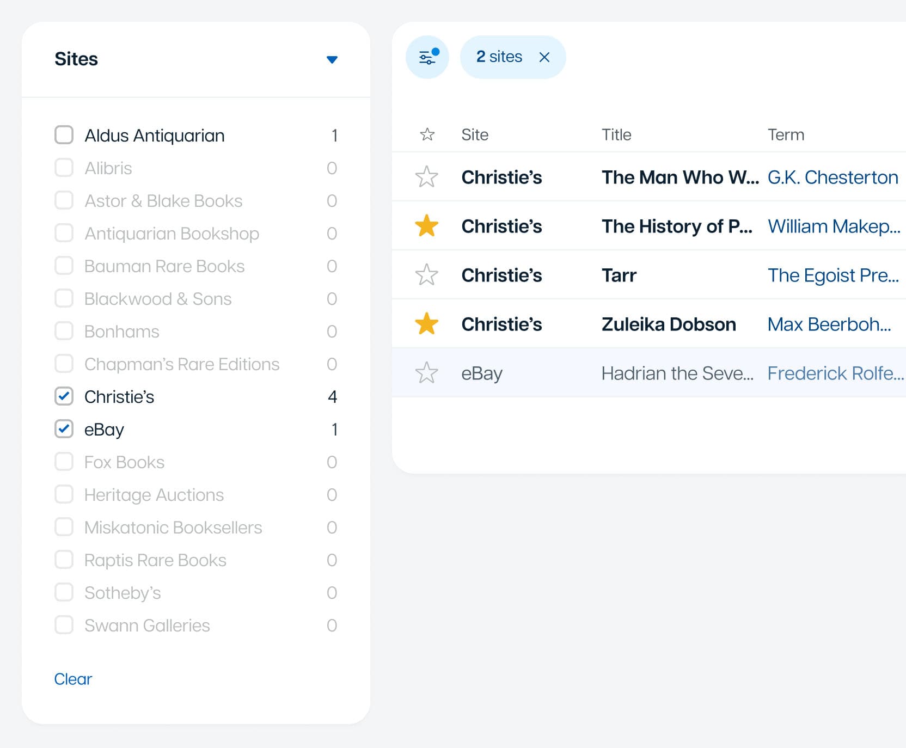Viewport: 906px width, 748px height.
Task: Click the Sites panel heading
Action: (x=76, y=59)
